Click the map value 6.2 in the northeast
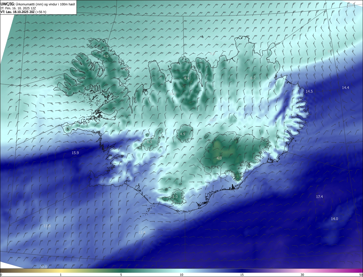Screen dimensions: 363x277 (253, 78)
